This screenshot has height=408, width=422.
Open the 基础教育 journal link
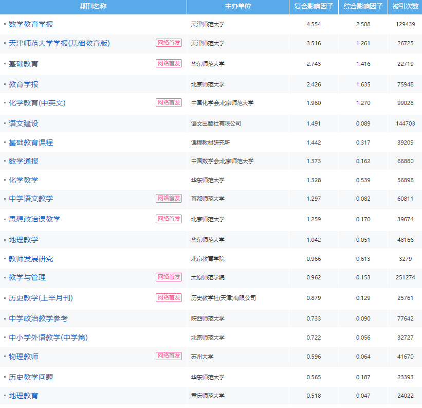[x=24, y=64]
